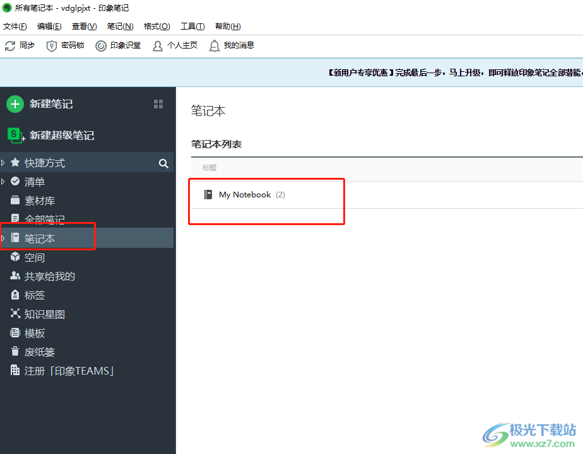The image size is (583, 454).
Task: Select 废纸篓 in the sidebar
Action: point(40,352)
